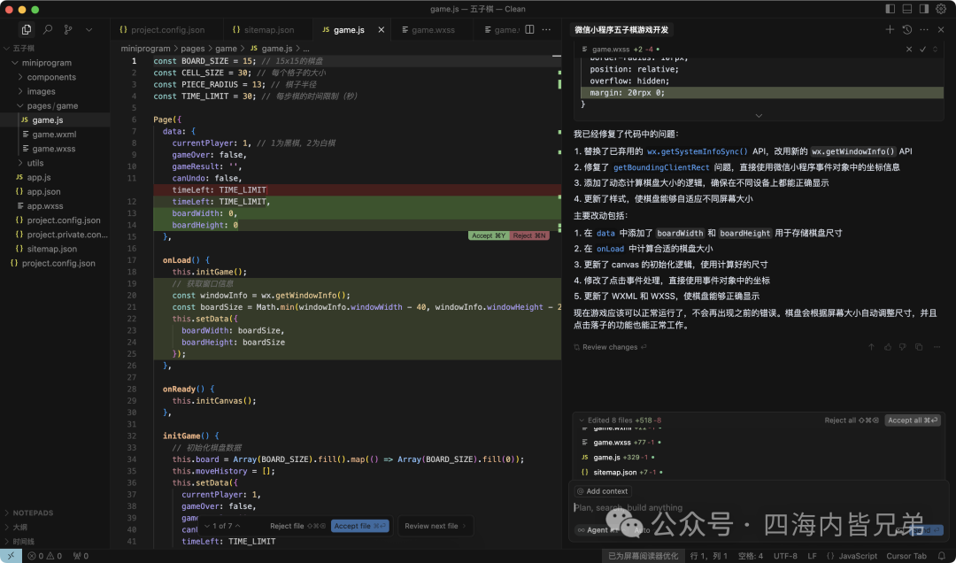
Task: Open game.wxml in the file tree
Action: (54, 135)
